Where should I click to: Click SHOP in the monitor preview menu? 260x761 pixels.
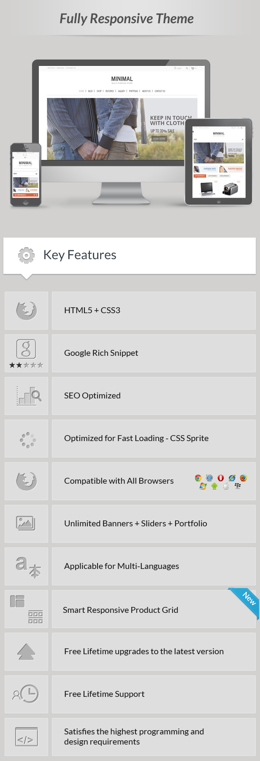click(99, 91)
